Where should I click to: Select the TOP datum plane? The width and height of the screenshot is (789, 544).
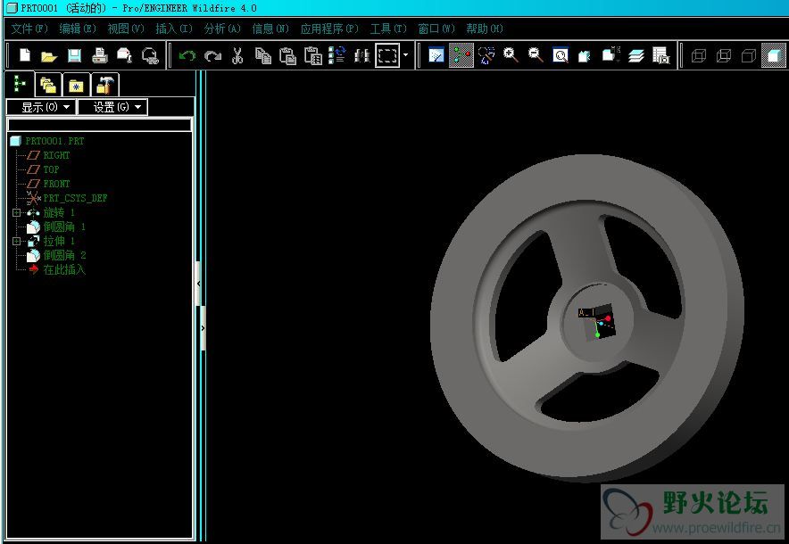tap(51, 169)
